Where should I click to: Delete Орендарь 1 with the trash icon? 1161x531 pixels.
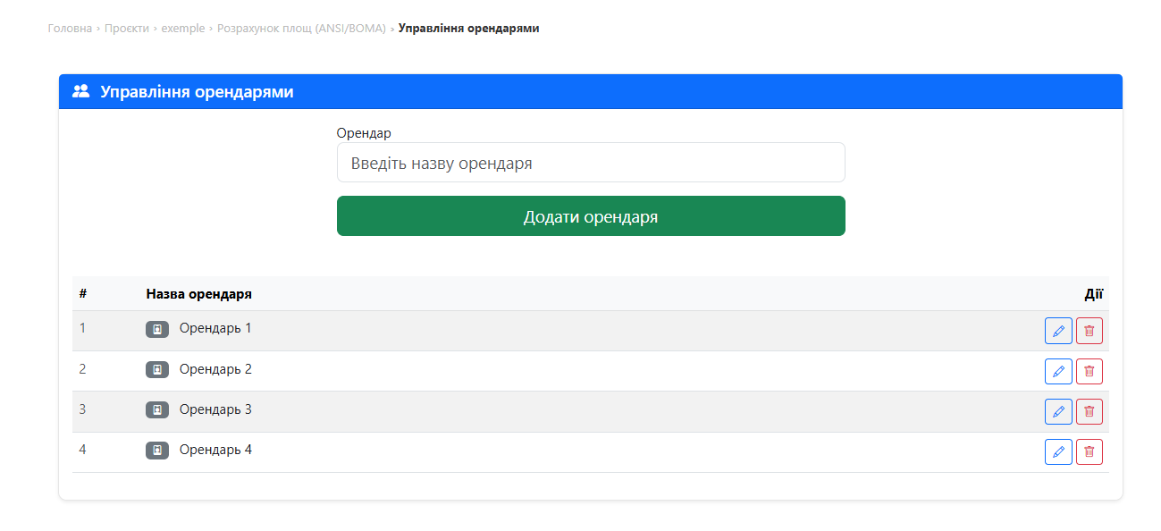[1089, 331]
